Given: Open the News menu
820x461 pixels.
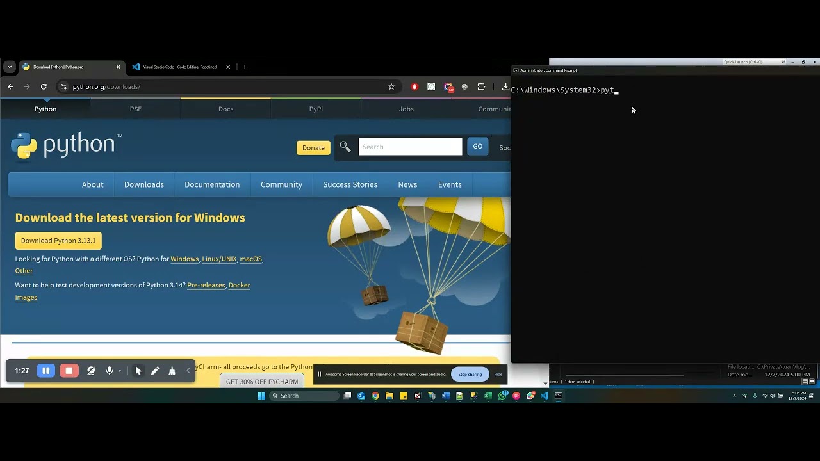Looking at the screenshot, I should (407, 184).
